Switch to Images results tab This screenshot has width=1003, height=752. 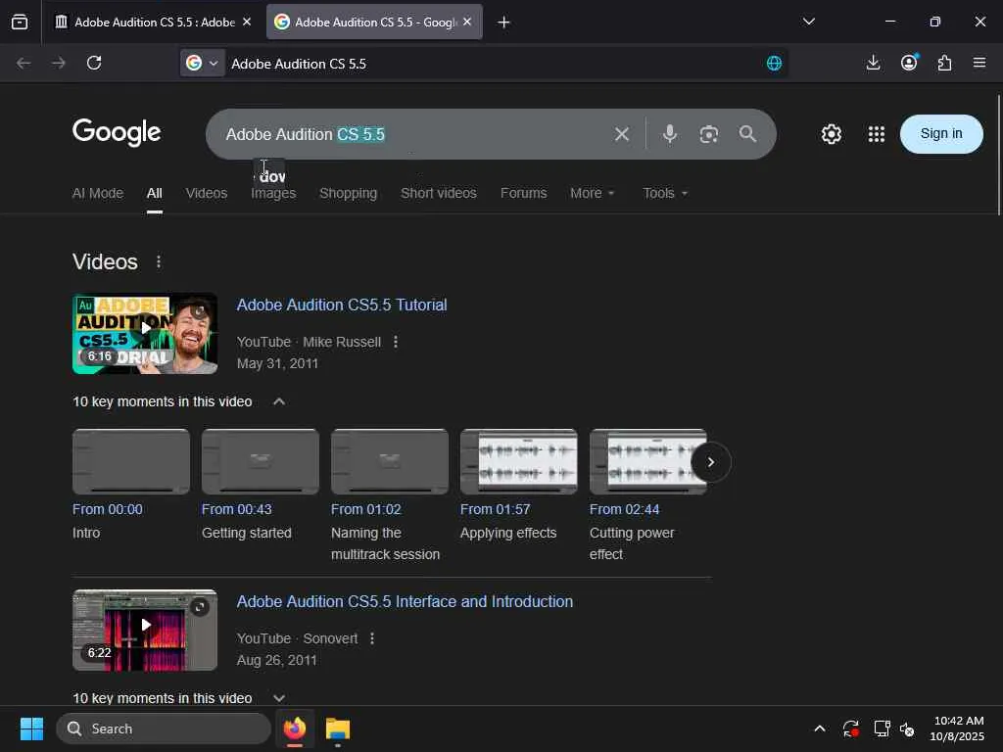coord(273,193)
